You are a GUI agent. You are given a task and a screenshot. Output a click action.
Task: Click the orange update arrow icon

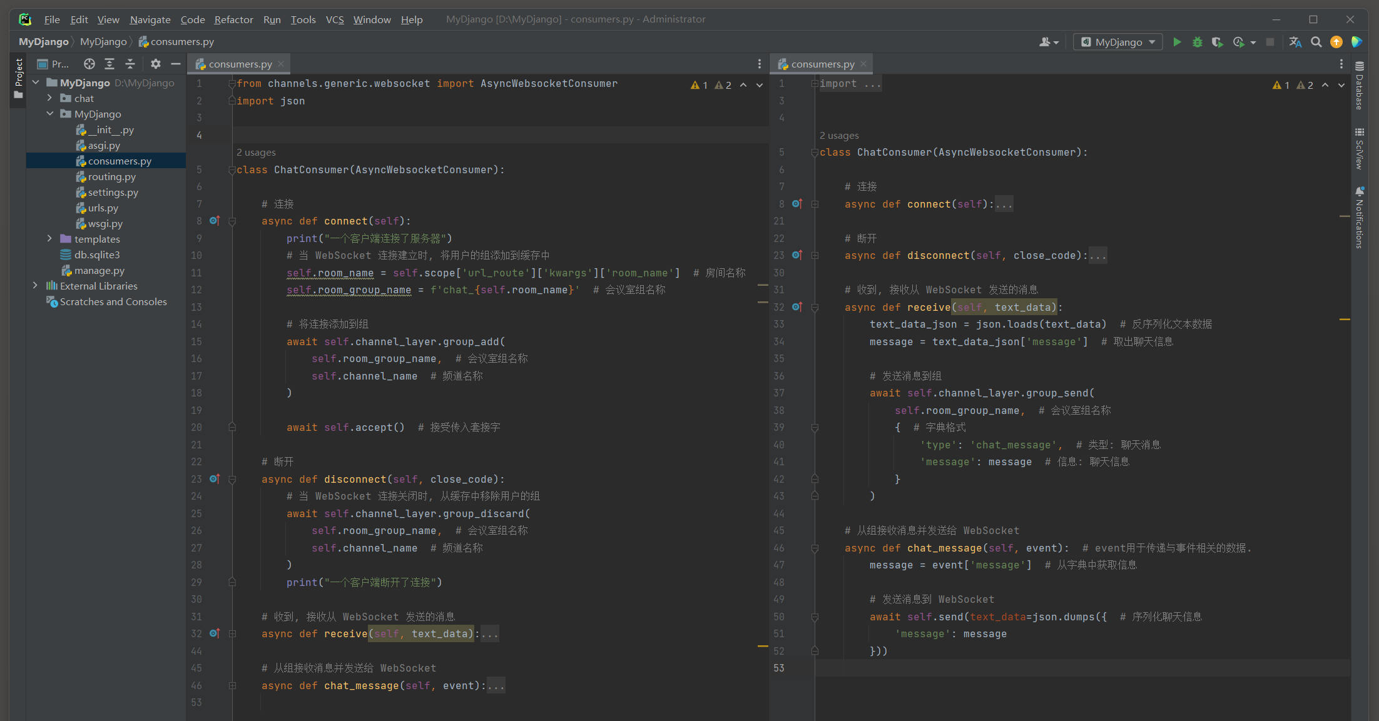pyautogui.click(x=1336, y=42)
